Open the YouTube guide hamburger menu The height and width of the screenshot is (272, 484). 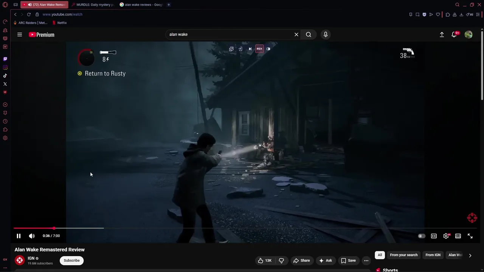(20, 34)
